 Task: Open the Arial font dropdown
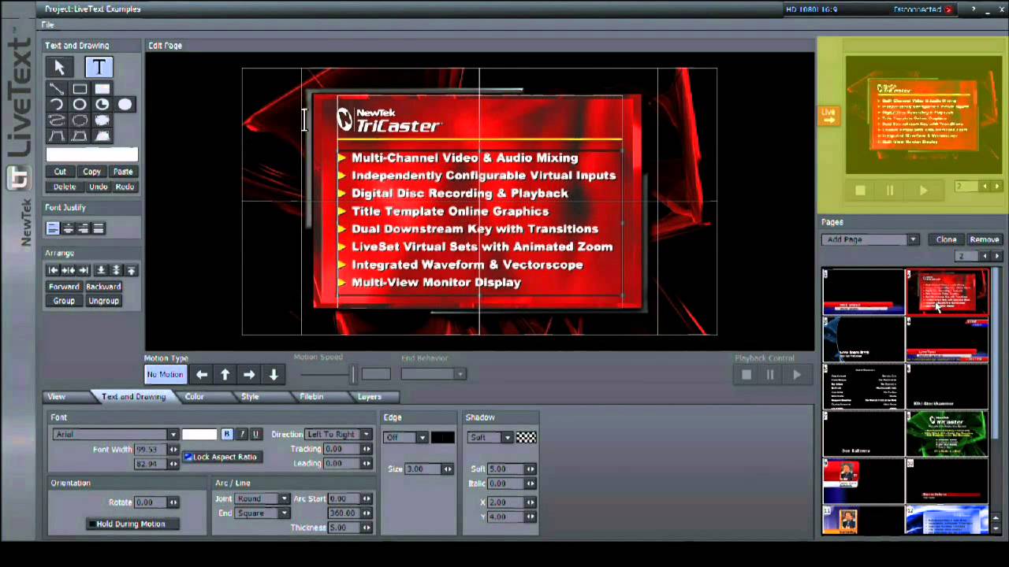[x=115, y=434]
